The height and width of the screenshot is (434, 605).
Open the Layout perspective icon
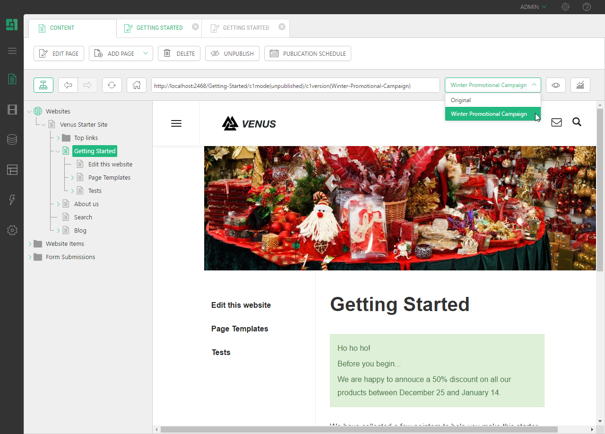[12, 170]
